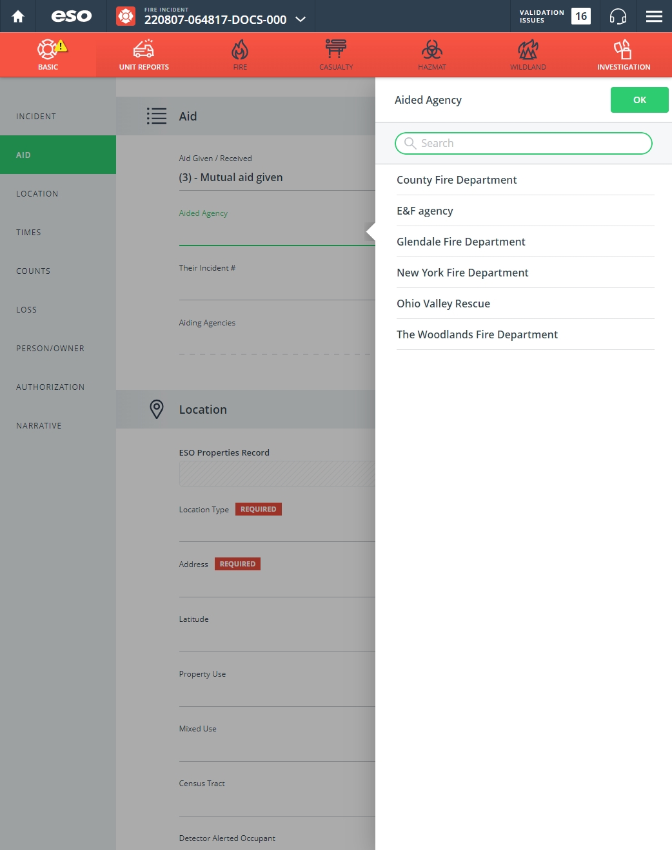Open the Fire flame section icon

click(x=240, y=49)
